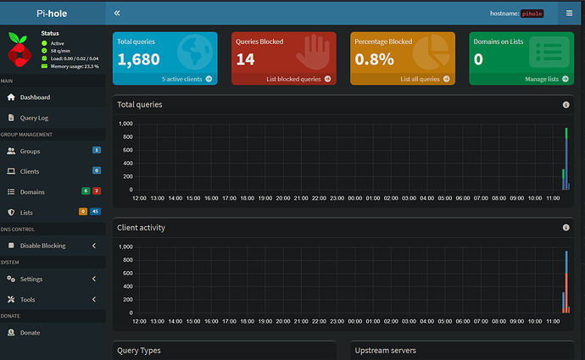Click arrow icon beside Manage lists
The height and width of the screenshot is (360, 585).
click(565, 79)
